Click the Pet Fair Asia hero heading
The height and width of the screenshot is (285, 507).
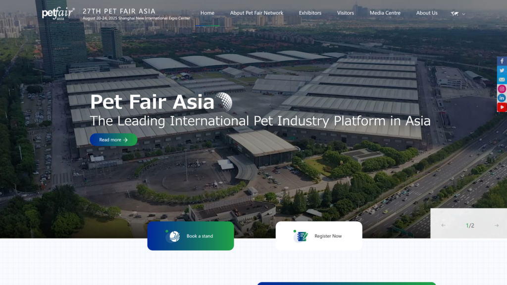pyautogui.click(x=152, y=102)
